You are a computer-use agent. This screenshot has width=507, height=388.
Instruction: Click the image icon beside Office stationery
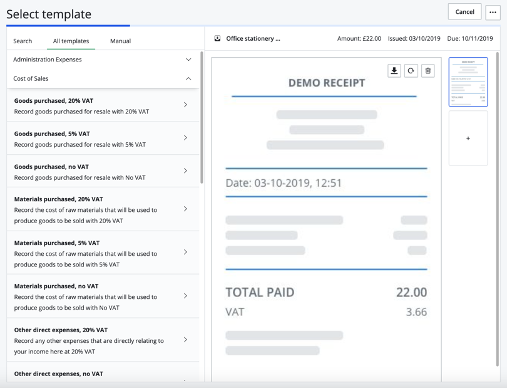tap(218, 39)
